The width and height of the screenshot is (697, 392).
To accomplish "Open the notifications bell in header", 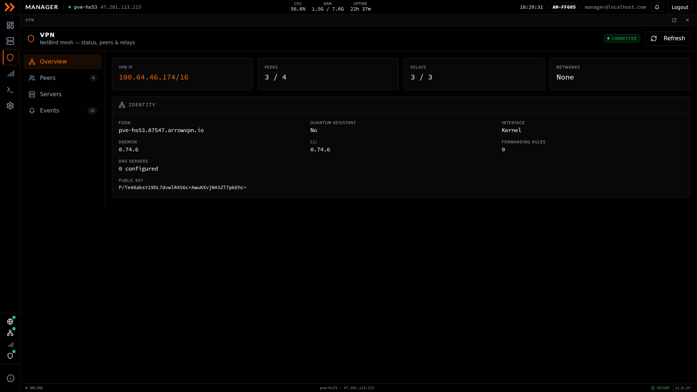I will click(x=657, y=7).
